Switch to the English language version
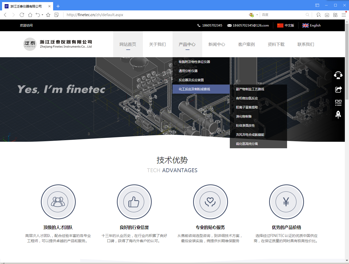This screenshot has height=264, width=349. point(312,25)
